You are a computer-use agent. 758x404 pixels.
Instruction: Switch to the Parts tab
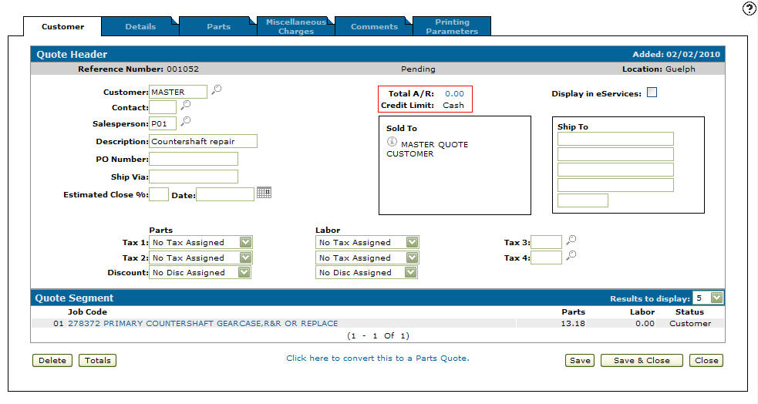(218, 26)
